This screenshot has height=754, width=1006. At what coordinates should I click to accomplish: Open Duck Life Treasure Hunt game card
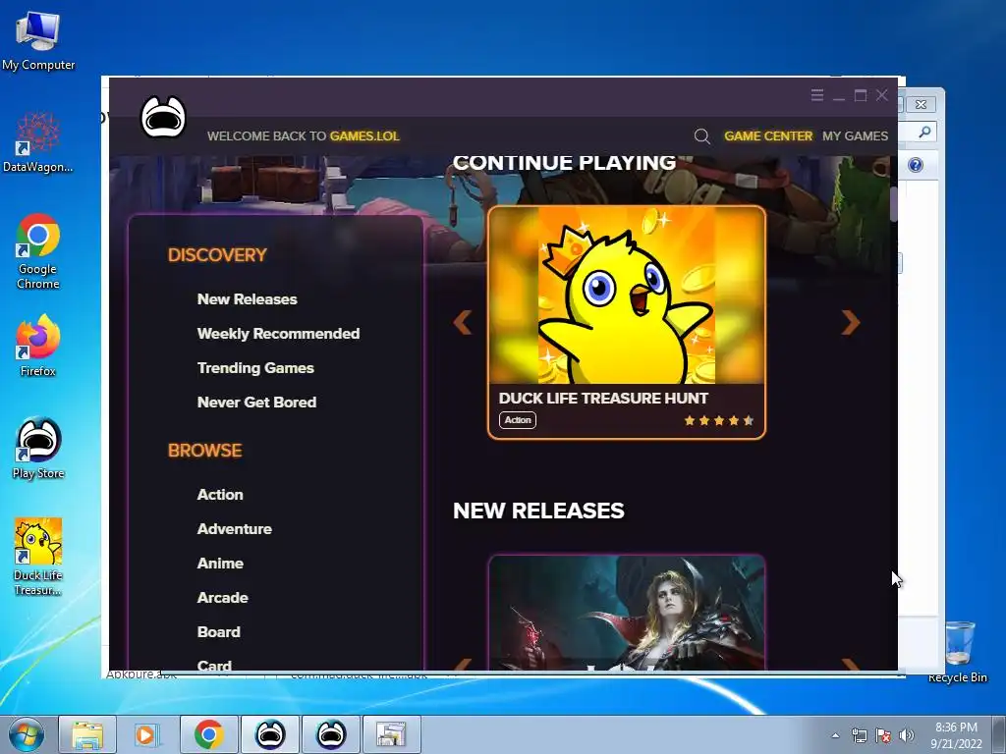tap(627, 322)
